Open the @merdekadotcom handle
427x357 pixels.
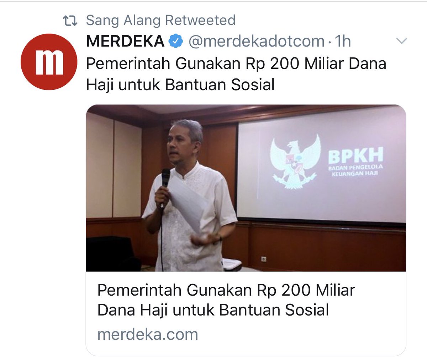click(256, 42)
